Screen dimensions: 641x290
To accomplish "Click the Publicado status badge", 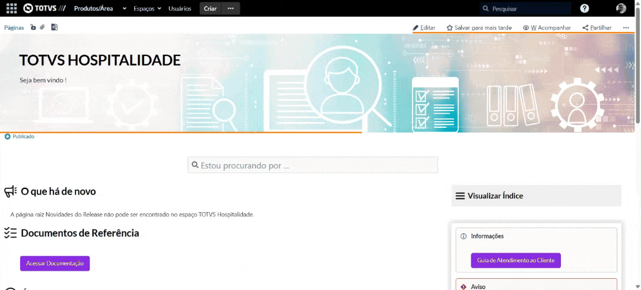I will click(x=19, y=137).
